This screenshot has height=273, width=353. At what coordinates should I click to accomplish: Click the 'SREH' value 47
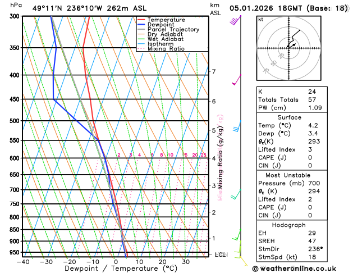[x=312, y=241]
